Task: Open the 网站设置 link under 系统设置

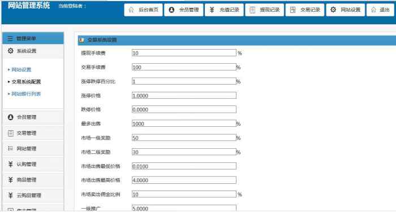Action: point(21,69)
